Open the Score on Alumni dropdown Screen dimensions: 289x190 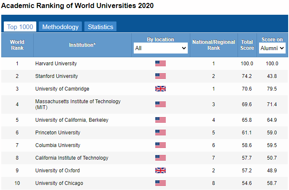click(272, 48)
